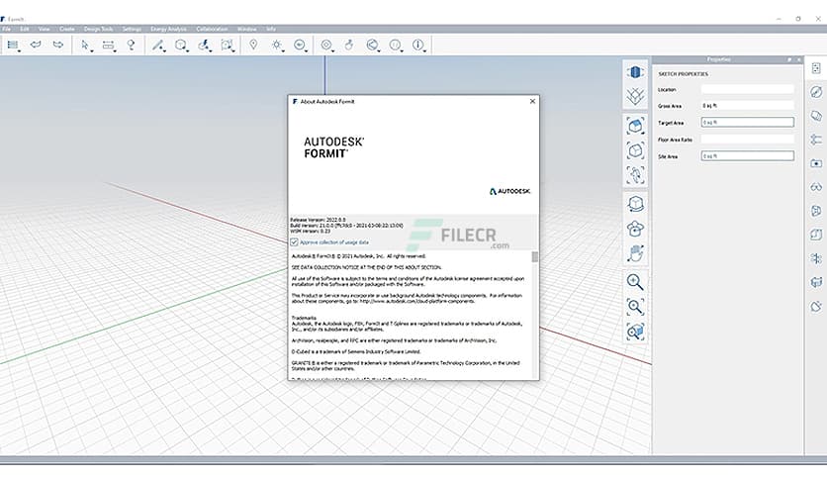The height and width of the screenshot is (479, 827).
Task: Select the Pan hand tool
Action: [x=635, y=253]
